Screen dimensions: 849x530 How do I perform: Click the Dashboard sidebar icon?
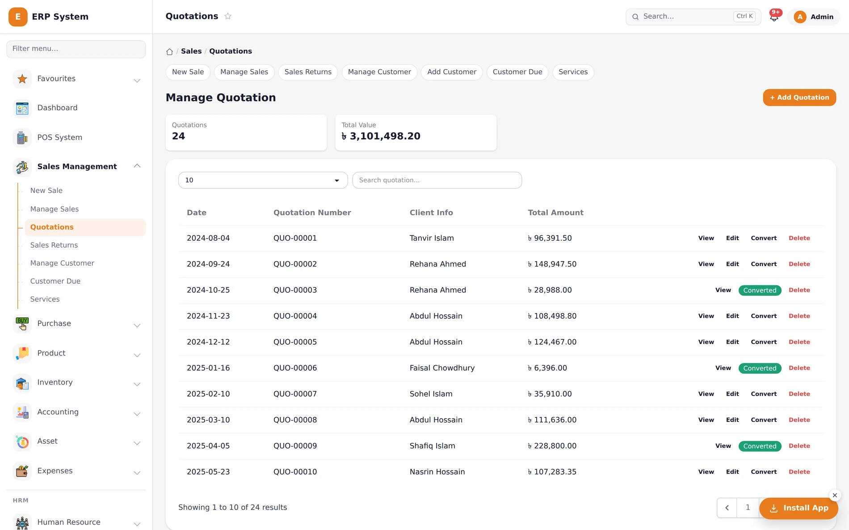(x=22, y=108)
